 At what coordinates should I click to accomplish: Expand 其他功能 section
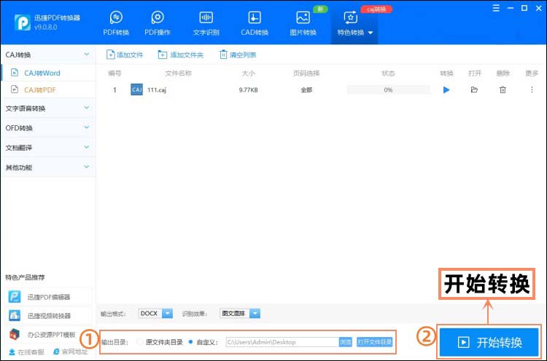coord(47,167)
